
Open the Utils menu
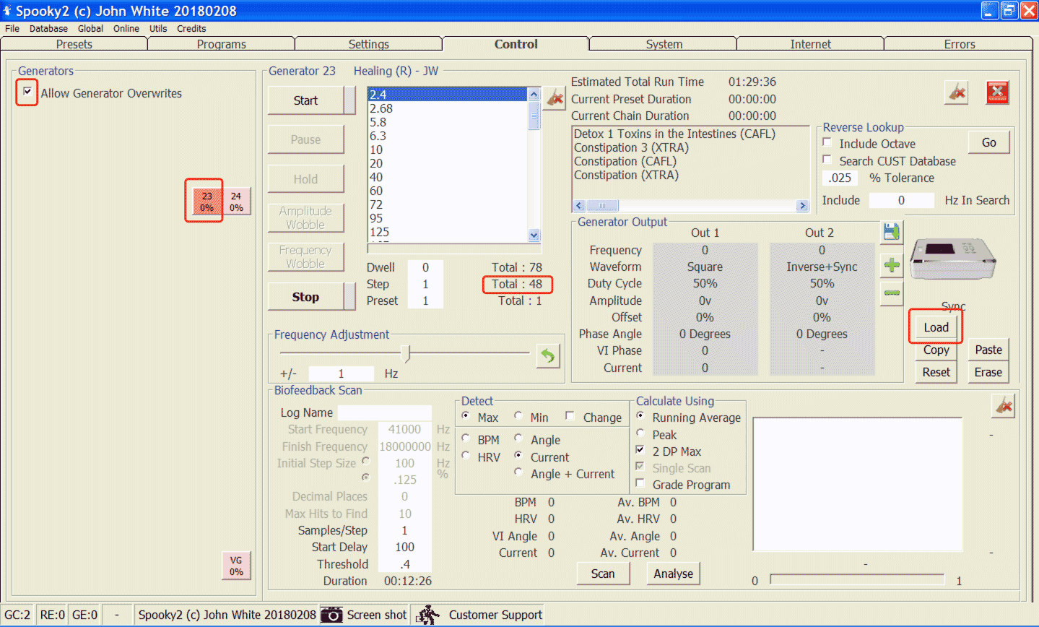(158, 29)
